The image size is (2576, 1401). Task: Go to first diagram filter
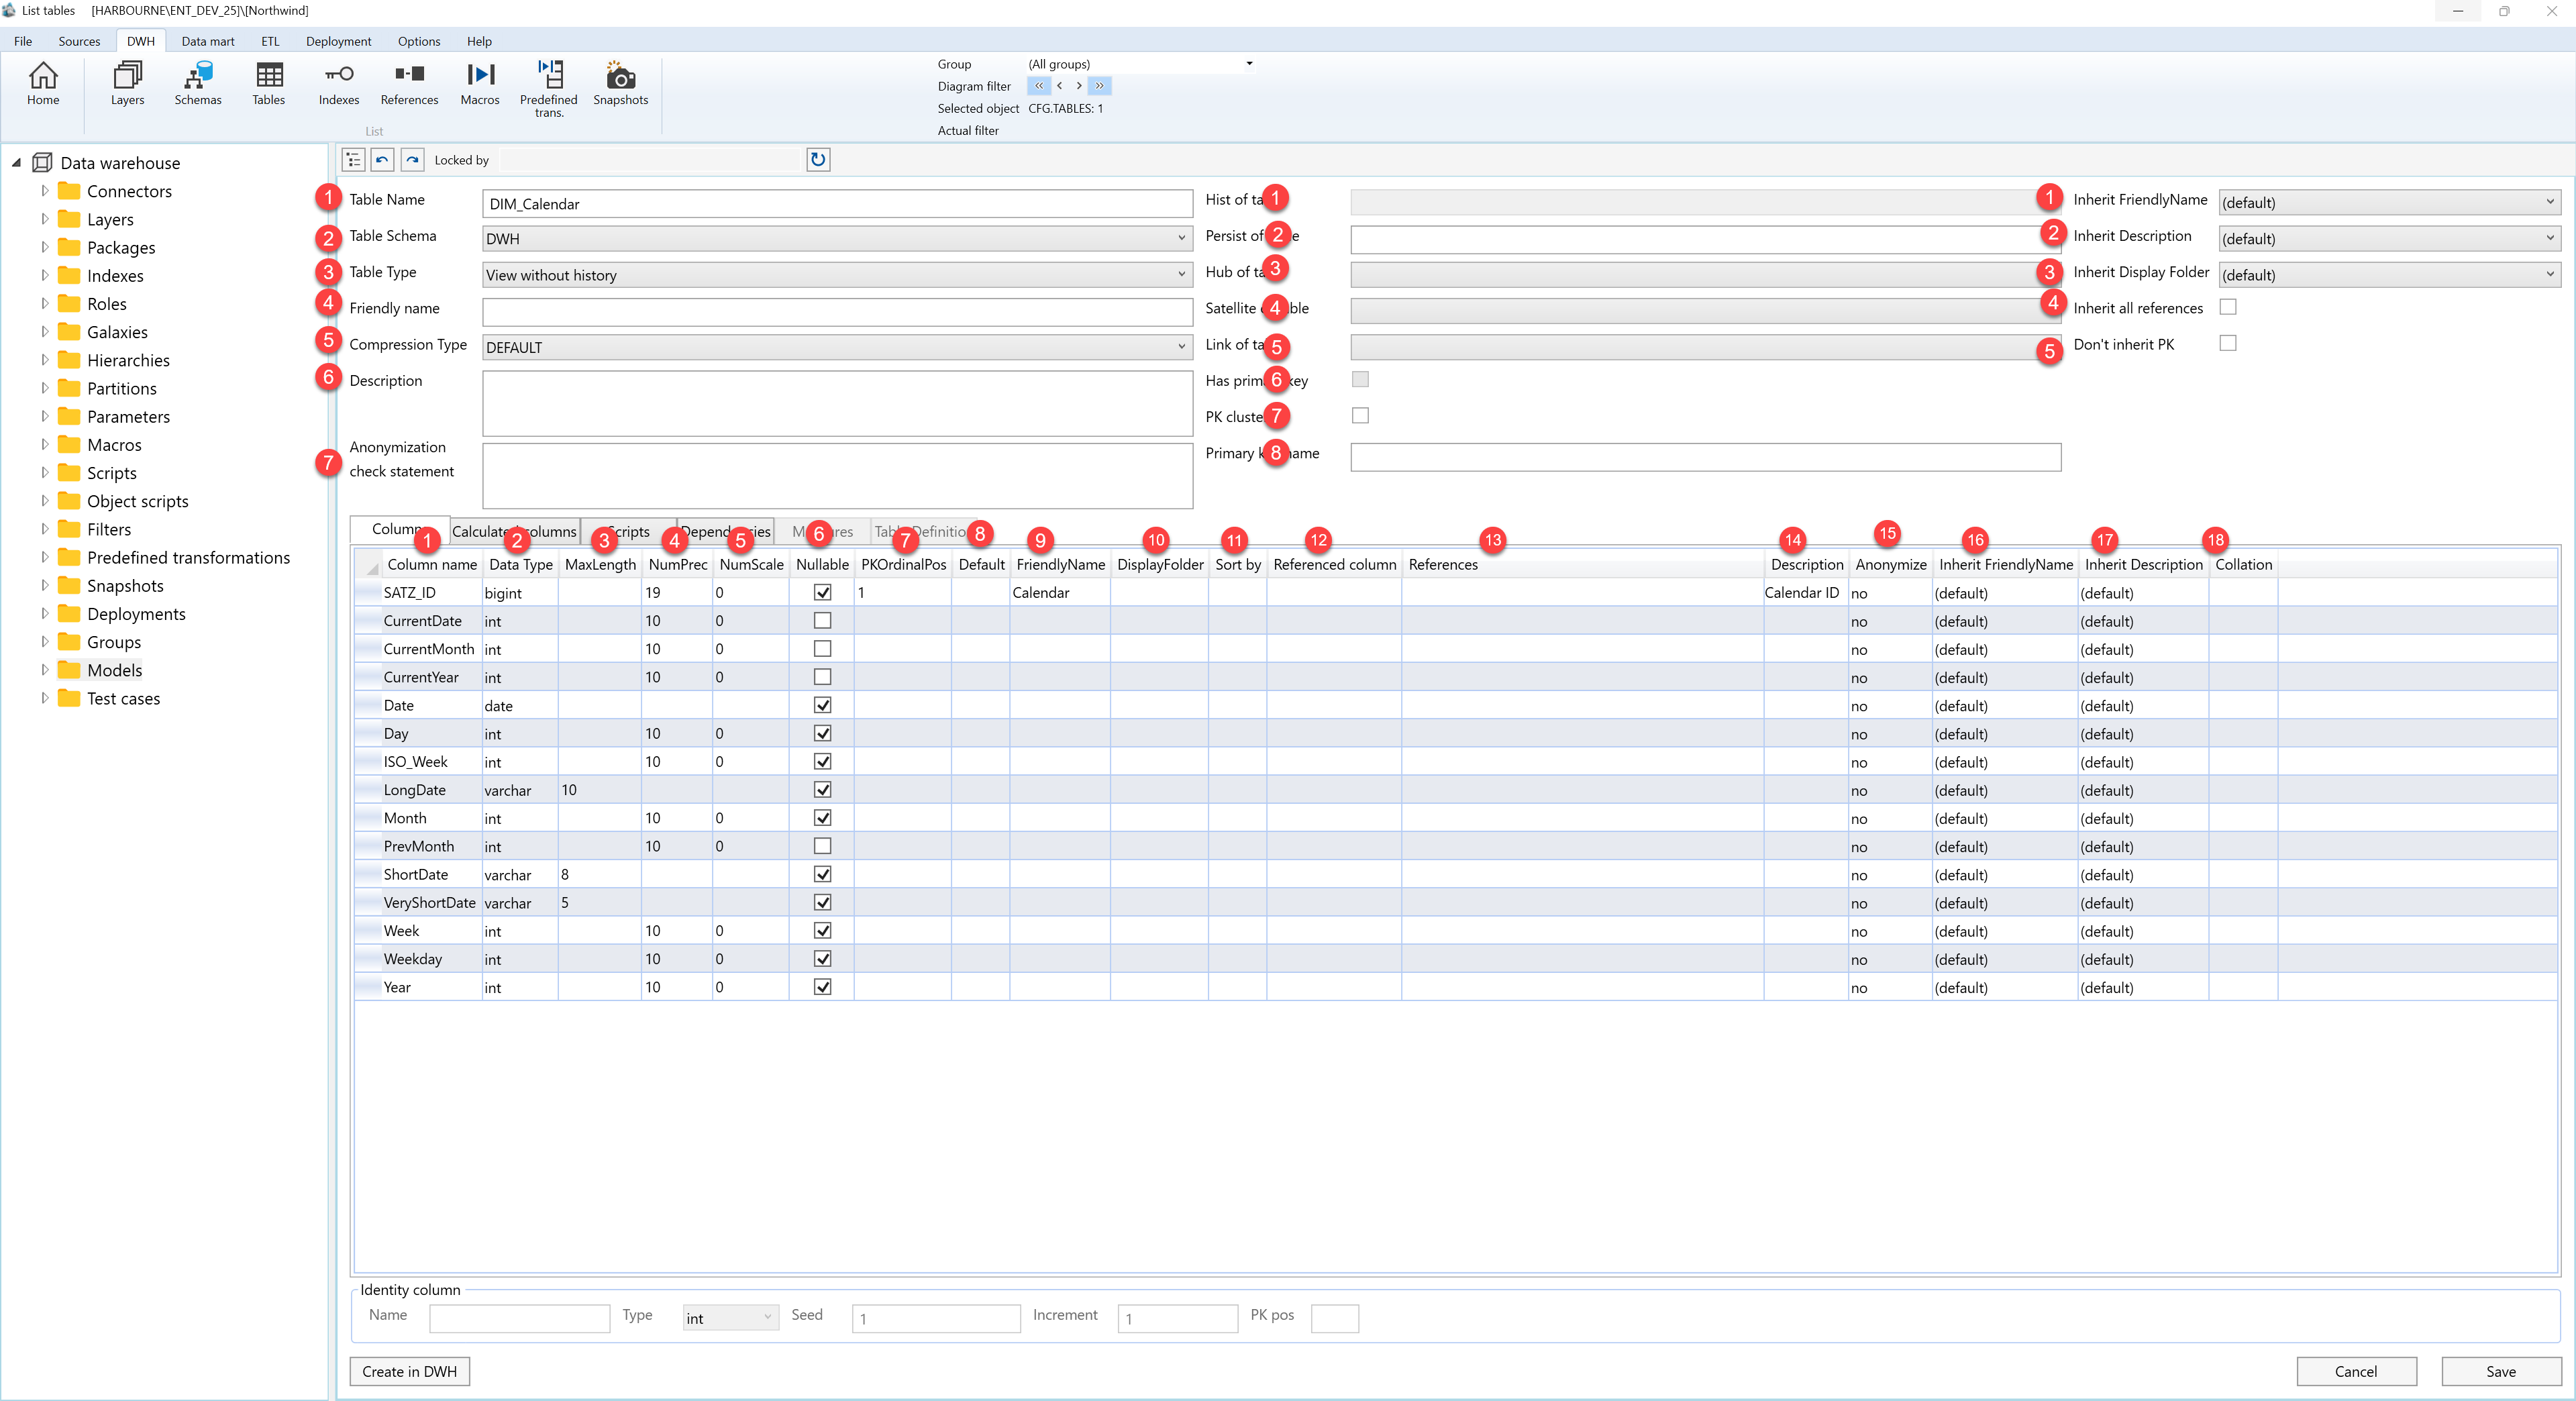(1039, 86)
